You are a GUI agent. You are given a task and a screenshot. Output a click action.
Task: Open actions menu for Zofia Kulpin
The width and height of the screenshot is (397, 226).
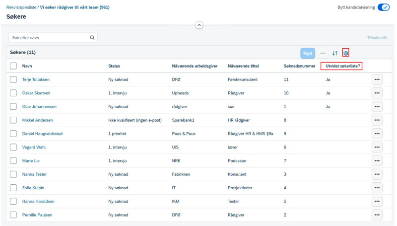pos(377,188)
